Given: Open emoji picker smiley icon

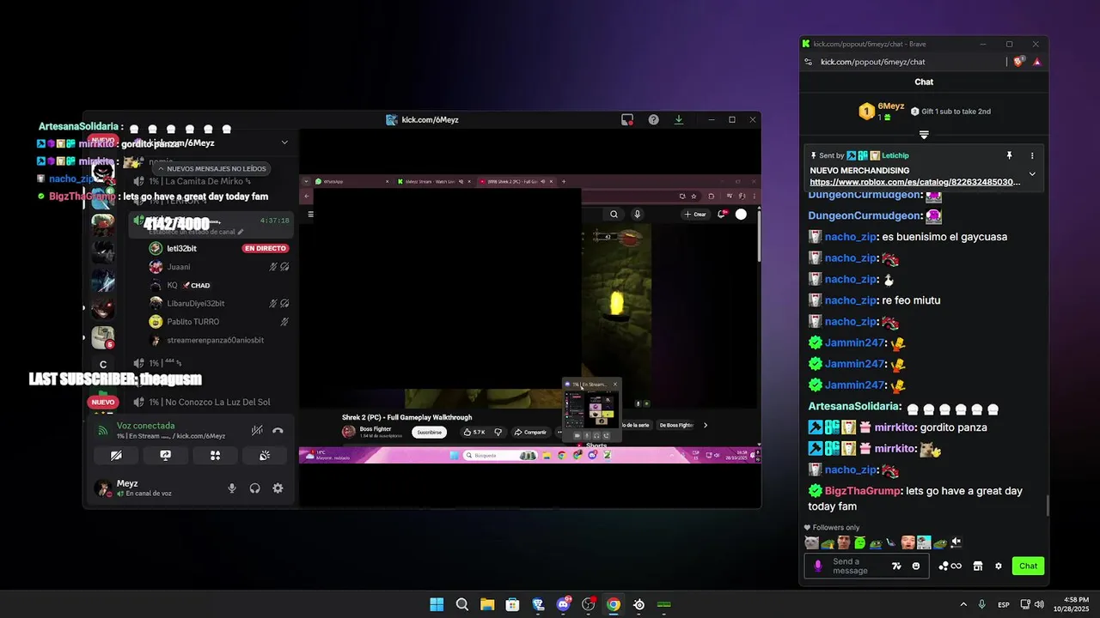Looking at the screenshot, I should [x=916, y=566].
